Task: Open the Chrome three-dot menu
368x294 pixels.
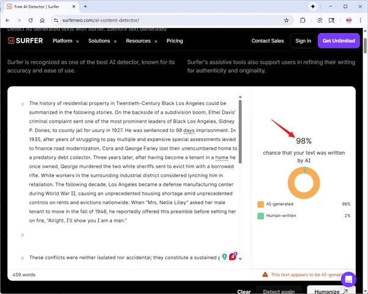Action: coord(360,20)
